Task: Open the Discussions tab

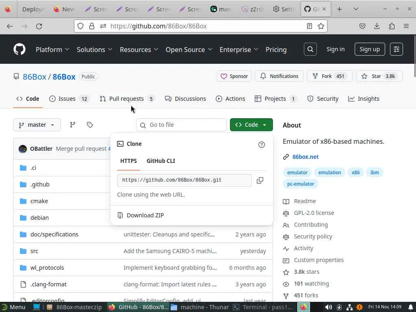Action: pyautogui.click(x=185, y=99)
